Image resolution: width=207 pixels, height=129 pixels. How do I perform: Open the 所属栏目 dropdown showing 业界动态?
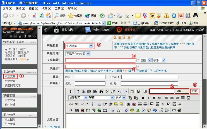tap(79, 46)
